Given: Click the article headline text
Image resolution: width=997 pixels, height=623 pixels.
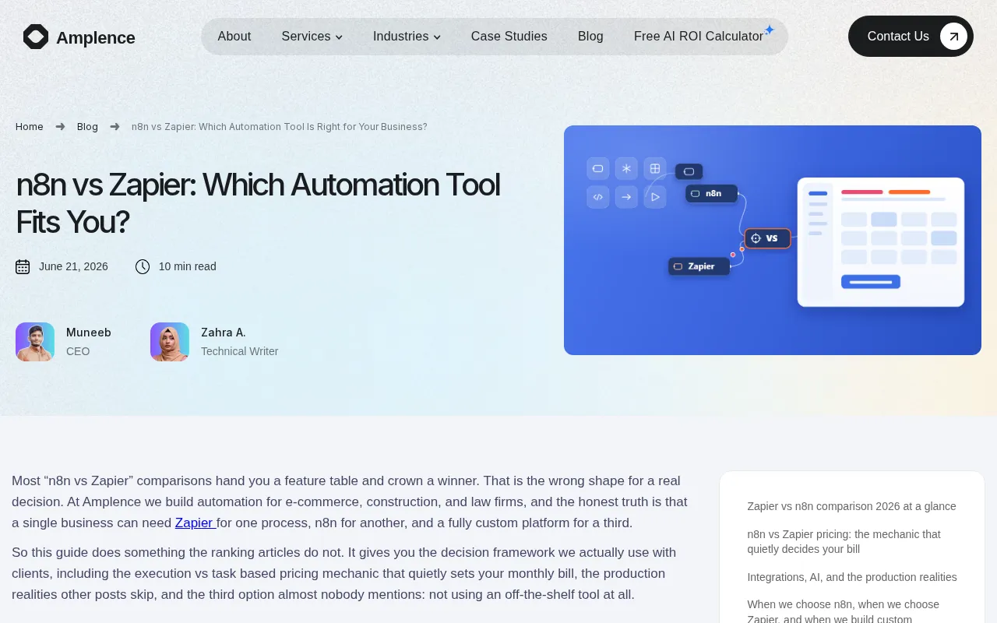Looking at the screenshot, I should [x=258, y=203].
